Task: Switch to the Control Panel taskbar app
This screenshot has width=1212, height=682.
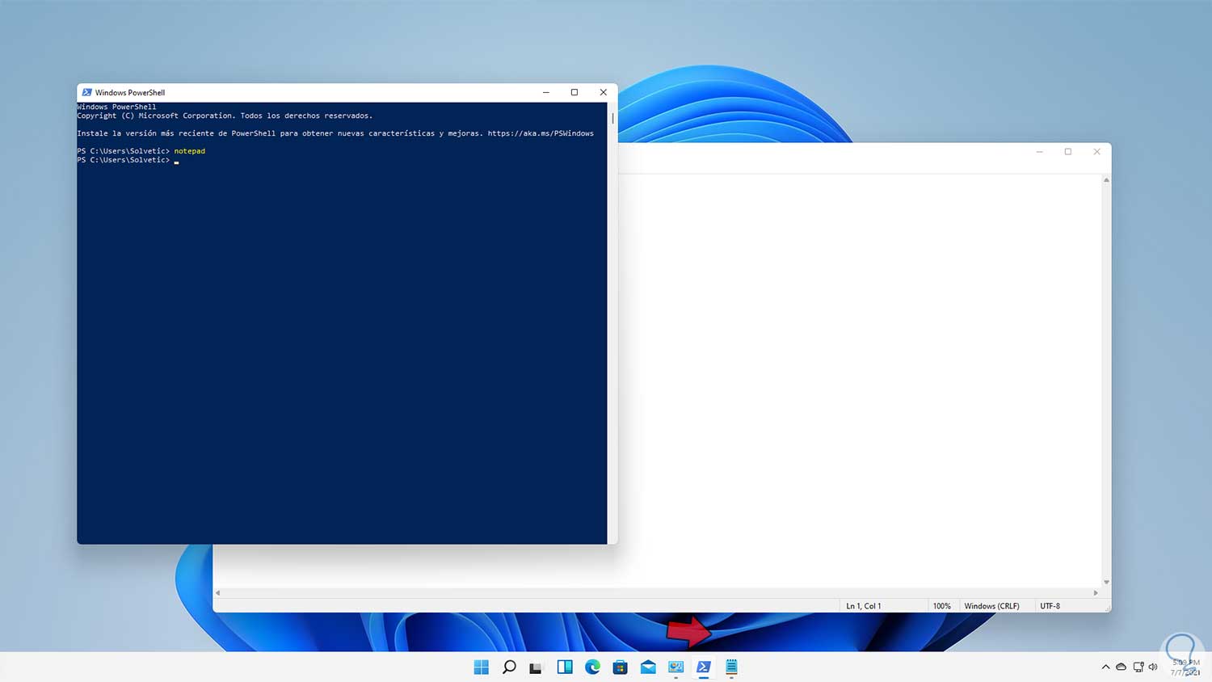Action: tap(676, 667)
